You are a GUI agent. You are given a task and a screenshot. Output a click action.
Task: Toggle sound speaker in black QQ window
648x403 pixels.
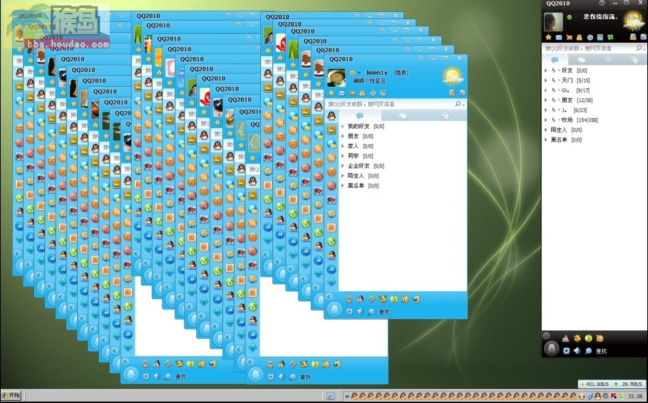click(577, 351)
